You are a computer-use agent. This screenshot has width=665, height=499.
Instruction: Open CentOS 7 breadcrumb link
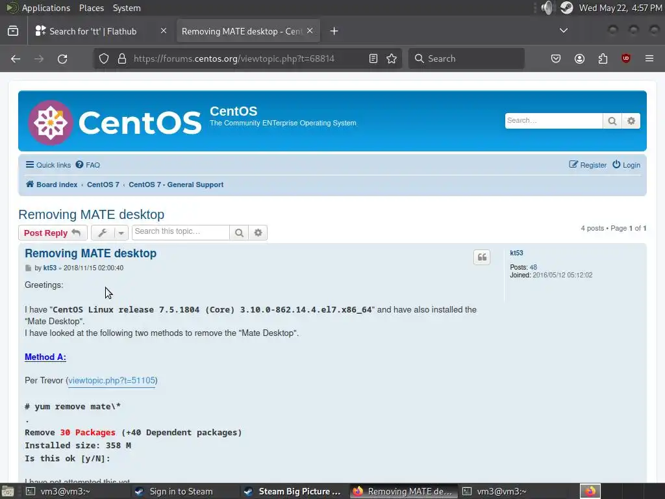coord(103,185)
